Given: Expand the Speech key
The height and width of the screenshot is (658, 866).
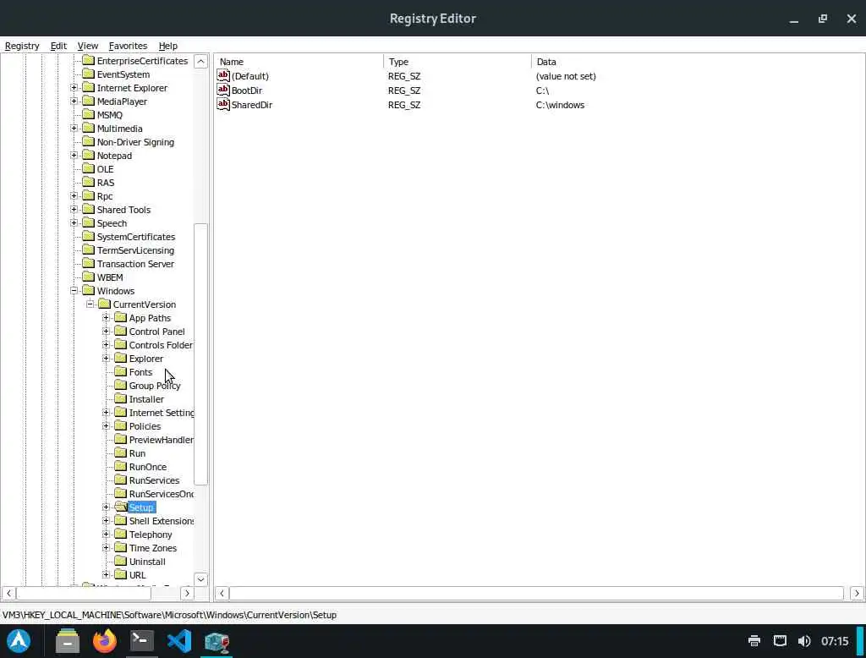Looking at the screenshot, I should coord(74,223).
